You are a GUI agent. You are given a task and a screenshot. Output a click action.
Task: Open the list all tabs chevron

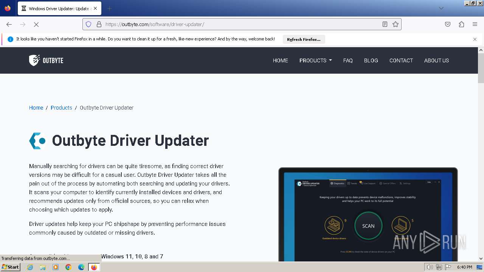click(441, 8)
